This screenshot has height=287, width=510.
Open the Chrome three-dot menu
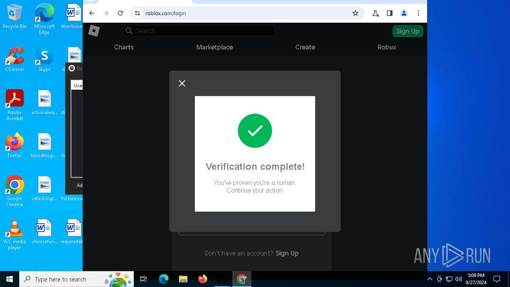pyautogui.click(x=418, y=13)
